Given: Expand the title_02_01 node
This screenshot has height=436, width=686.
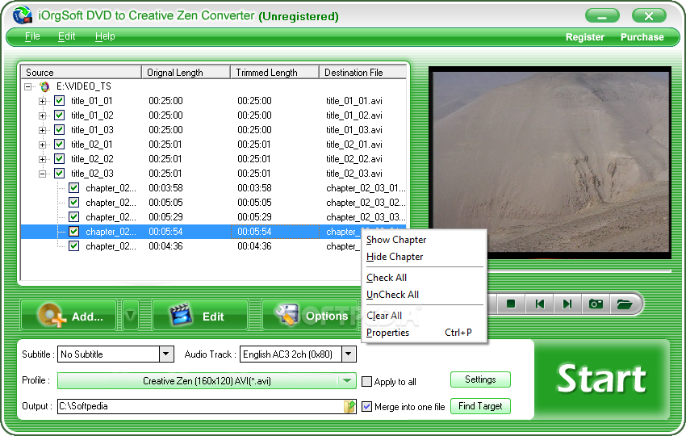Looking at the screenshot, I should click(x=43, y=145).
